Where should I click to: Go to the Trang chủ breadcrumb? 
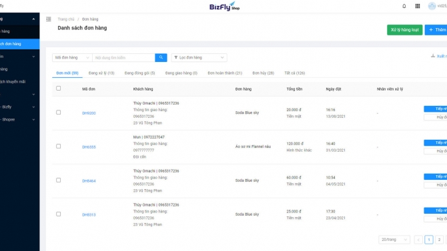[x=66, y=19]
